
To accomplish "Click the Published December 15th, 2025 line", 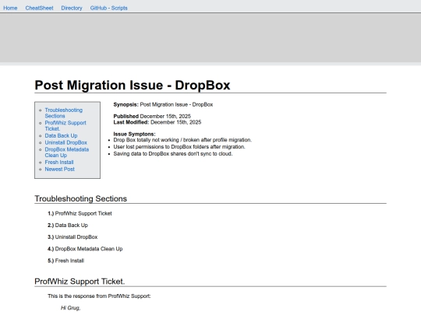I will click(x=152, y=116).
